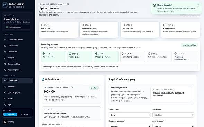Image resolution: width=204 pixels, height=127 pixels.
Task: Expand the Machine ID mapping dropdown
Action: point(173,115)
